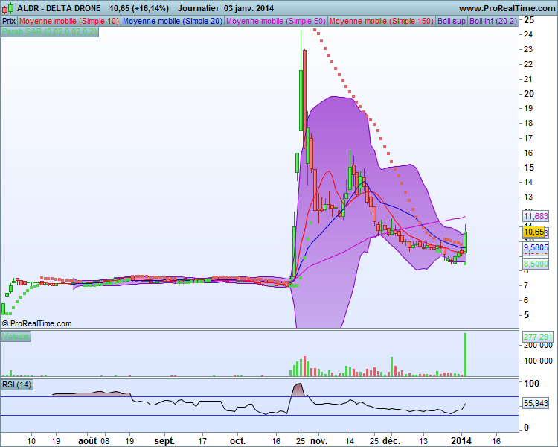Click the 03 janv. 2014 date
The image size is (558, 447).
(248, 8)
